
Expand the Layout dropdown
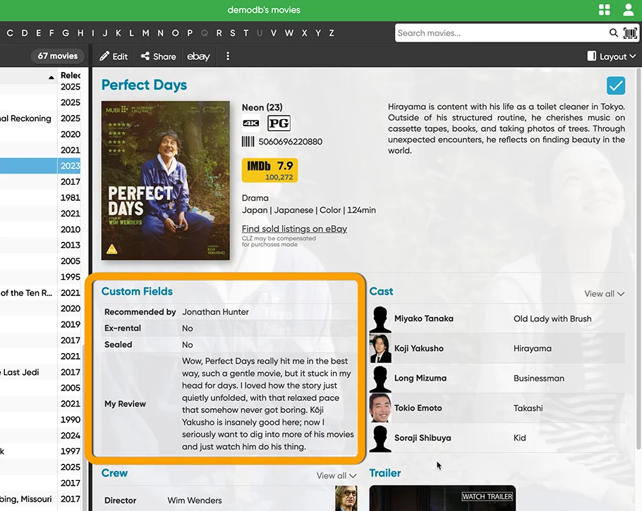[x=612, y=56]
